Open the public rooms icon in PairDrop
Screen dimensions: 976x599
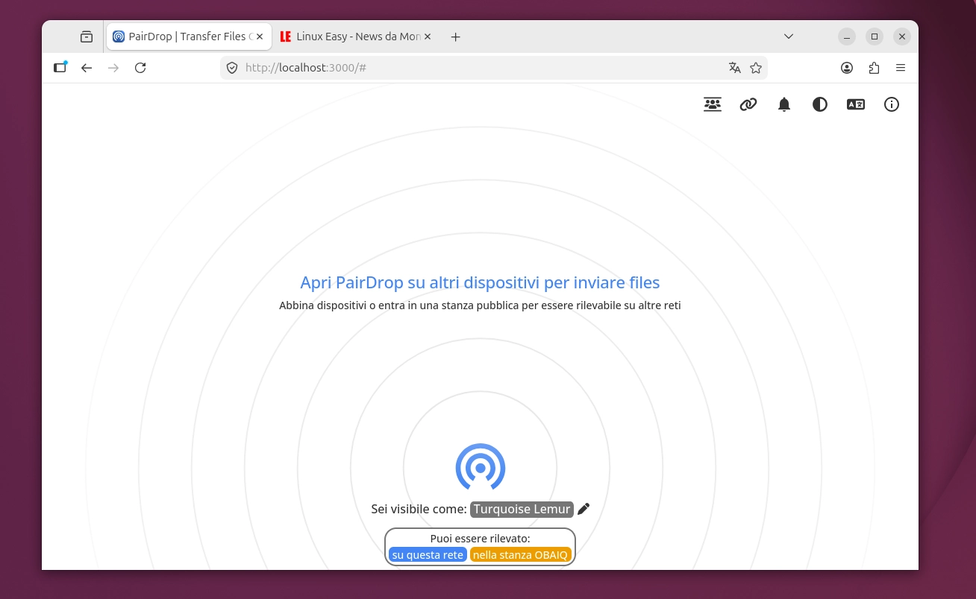coord(713,105)
